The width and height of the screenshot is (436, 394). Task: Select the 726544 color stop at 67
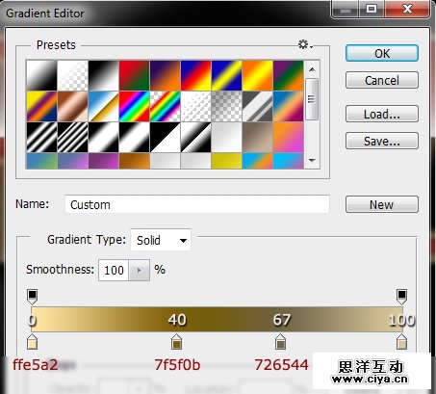click(280, 341)
